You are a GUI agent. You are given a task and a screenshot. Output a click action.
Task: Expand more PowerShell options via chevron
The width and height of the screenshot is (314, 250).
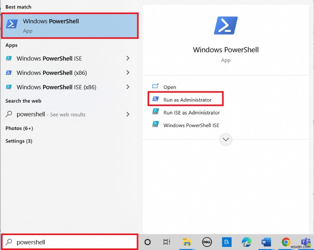[x=226, y=139]
